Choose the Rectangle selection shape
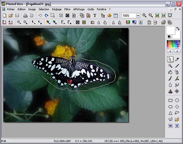Image resolution: width=183 pixels, height=144 pixels. pyautogui.click(x=170, y=100)
